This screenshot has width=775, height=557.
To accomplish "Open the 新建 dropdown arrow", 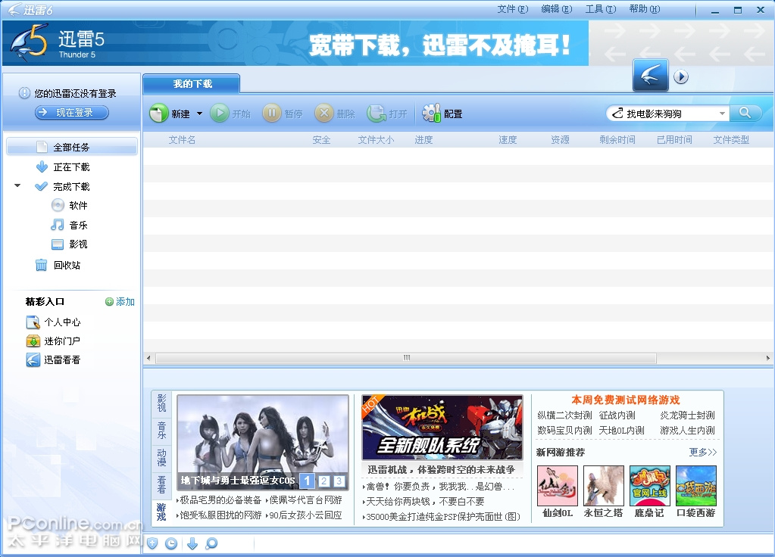I will click(200, 114).
